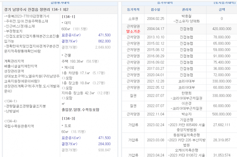237x157 pixels.
Task: Select the 기업은행 가압류 entry
Action: [187, 125]
